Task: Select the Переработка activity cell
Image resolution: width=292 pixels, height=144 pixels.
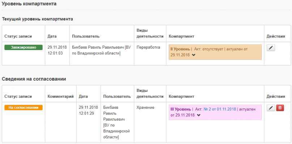Action: coord(148,47)
